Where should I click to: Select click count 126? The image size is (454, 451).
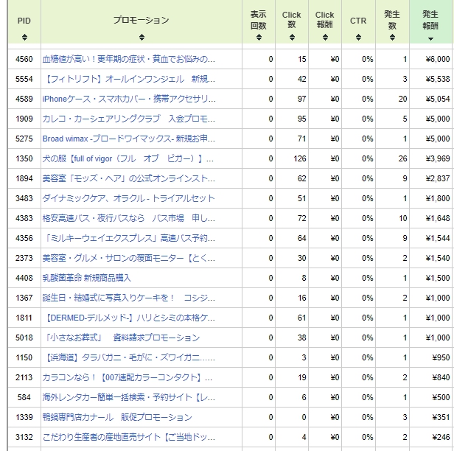(x=300, y=158)
